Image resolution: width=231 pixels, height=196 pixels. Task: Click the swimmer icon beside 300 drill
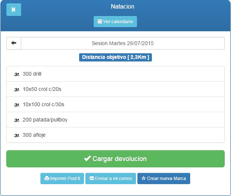(x=17, y=74)
